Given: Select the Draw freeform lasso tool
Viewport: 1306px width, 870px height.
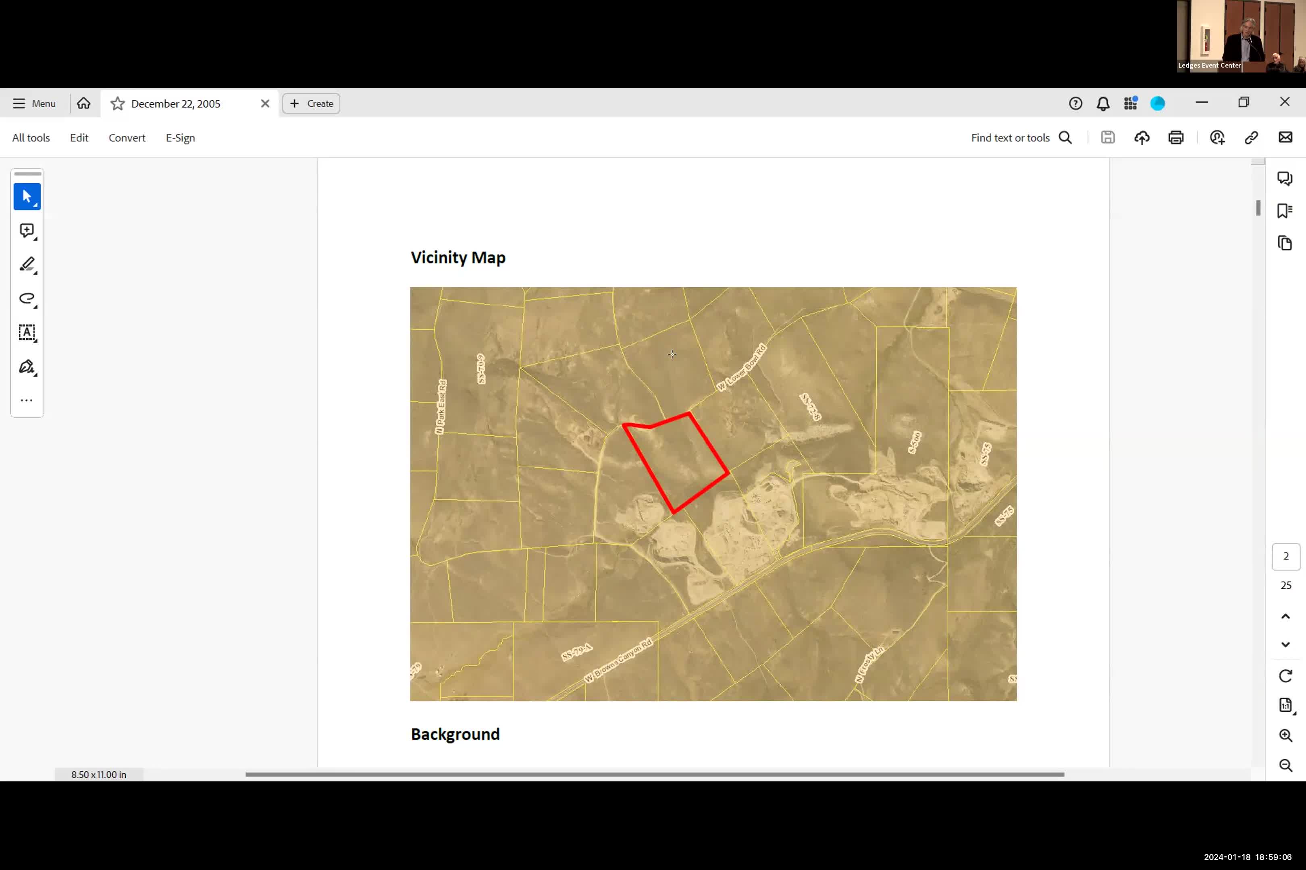Looking at the screenshot, I should 27,298.
